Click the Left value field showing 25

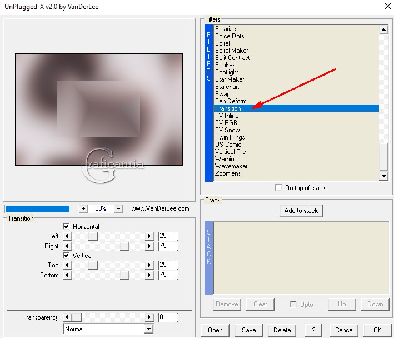pos(168,236)
